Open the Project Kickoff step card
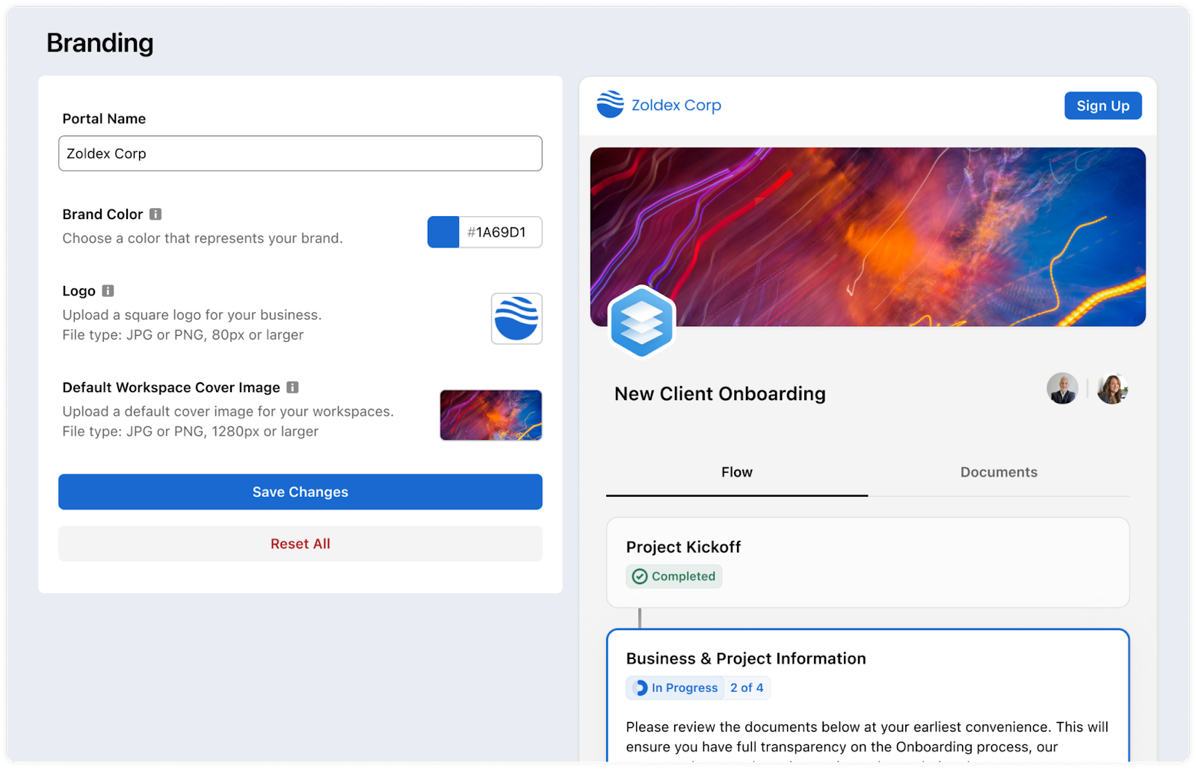The image size is (1196, 769). click(867, 561)
